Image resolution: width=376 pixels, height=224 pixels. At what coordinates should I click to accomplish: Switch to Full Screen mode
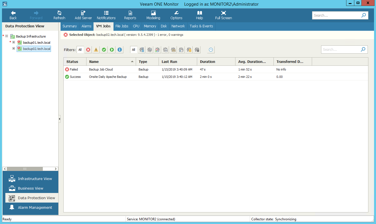(223, 15)
